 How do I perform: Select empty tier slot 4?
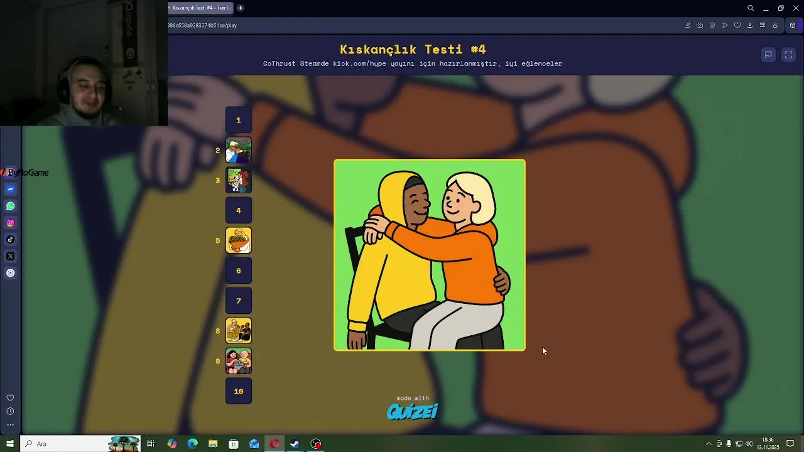239,210
